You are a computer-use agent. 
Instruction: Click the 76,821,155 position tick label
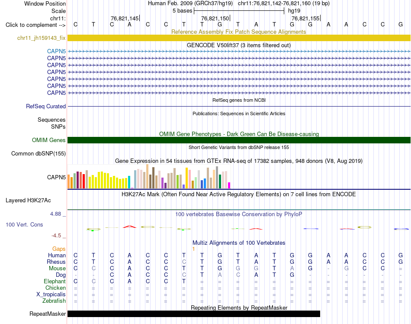(x=305, y=18)
